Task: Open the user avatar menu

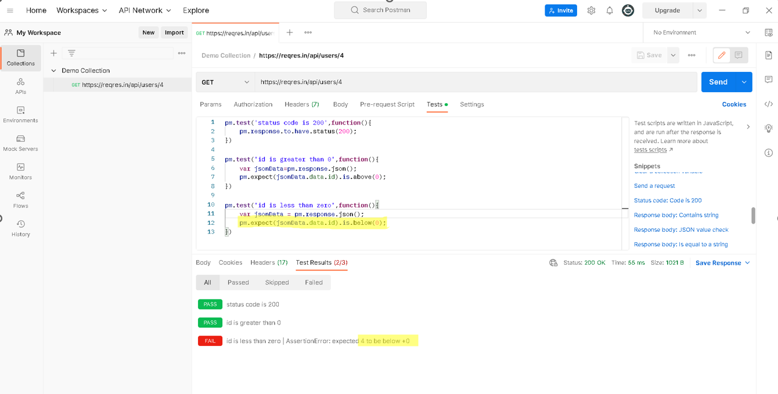Action: click(628, 10)
